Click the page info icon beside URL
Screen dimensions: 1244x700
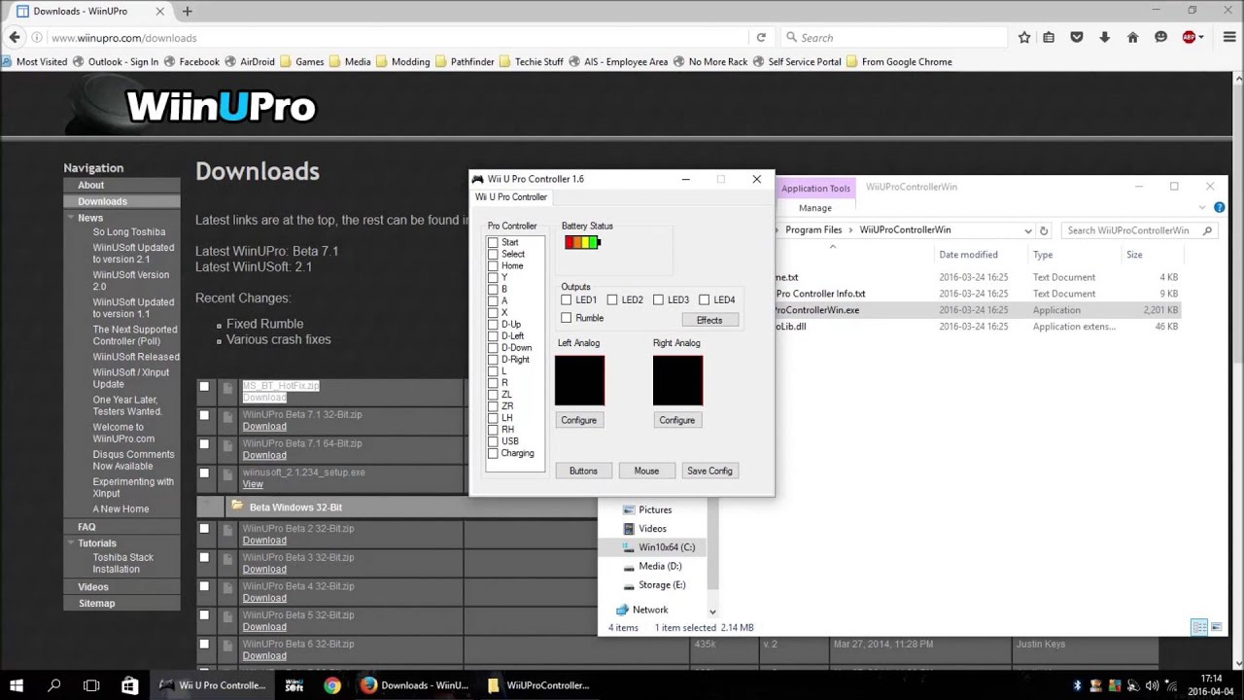(37, 38)
